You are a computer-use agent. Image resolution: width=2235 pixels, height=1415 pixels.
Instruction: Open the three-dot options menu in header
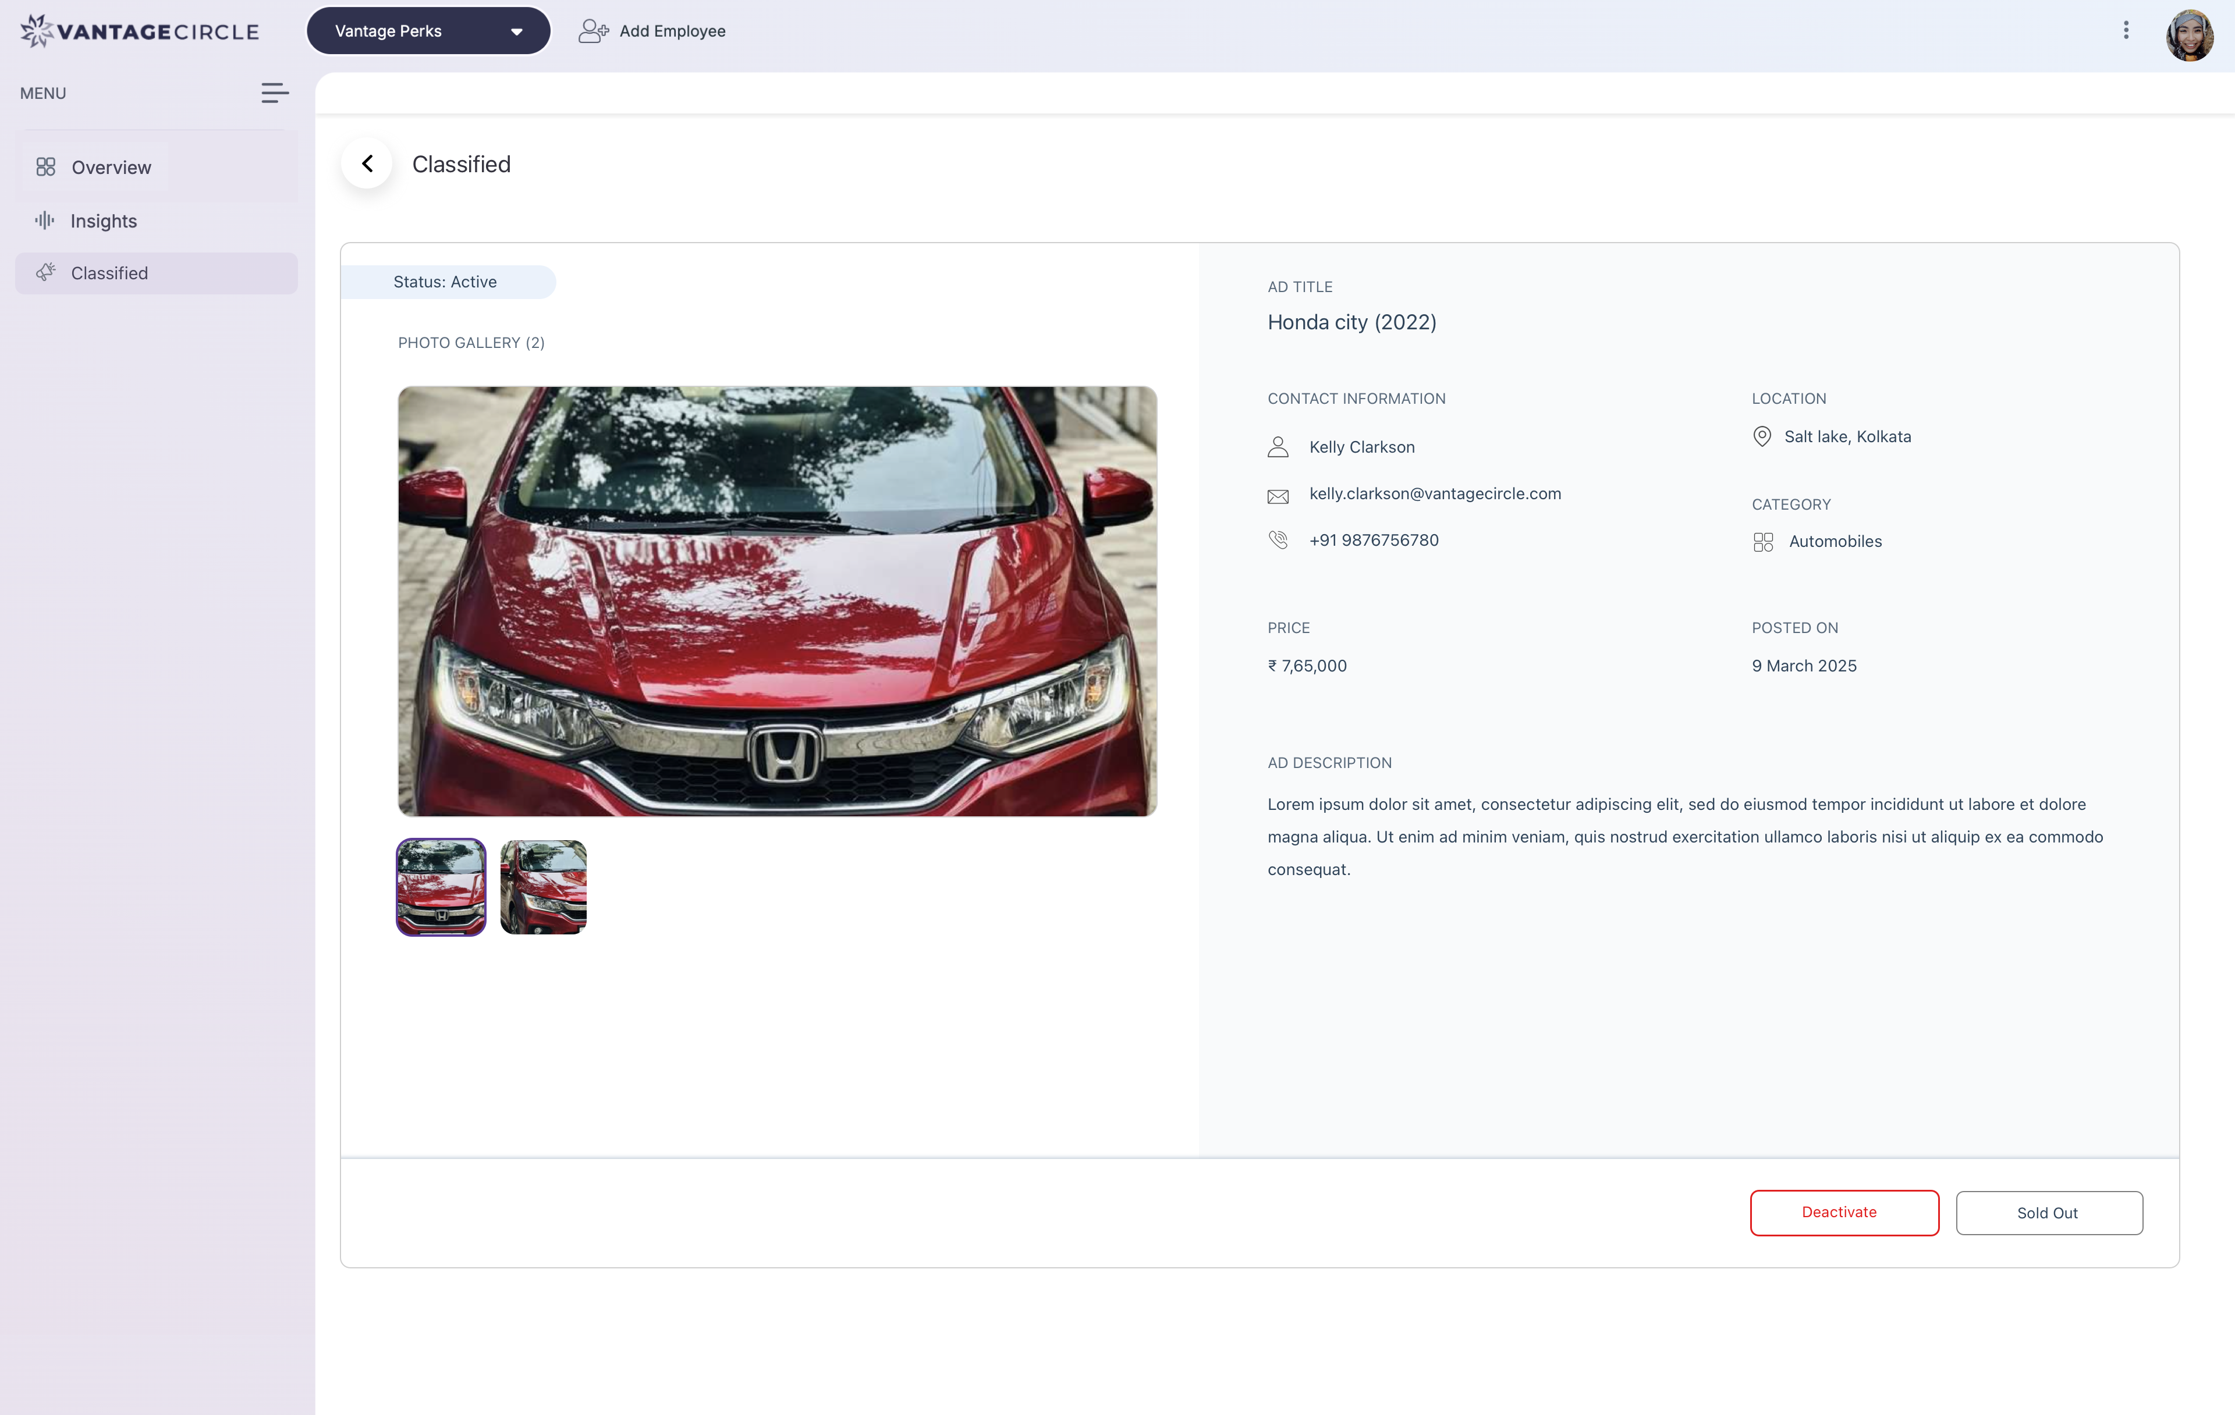click(2126, 31)
